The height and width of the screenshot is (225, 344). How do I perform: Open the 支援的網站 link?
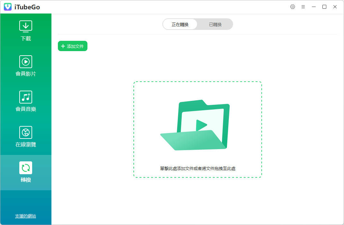26,216
